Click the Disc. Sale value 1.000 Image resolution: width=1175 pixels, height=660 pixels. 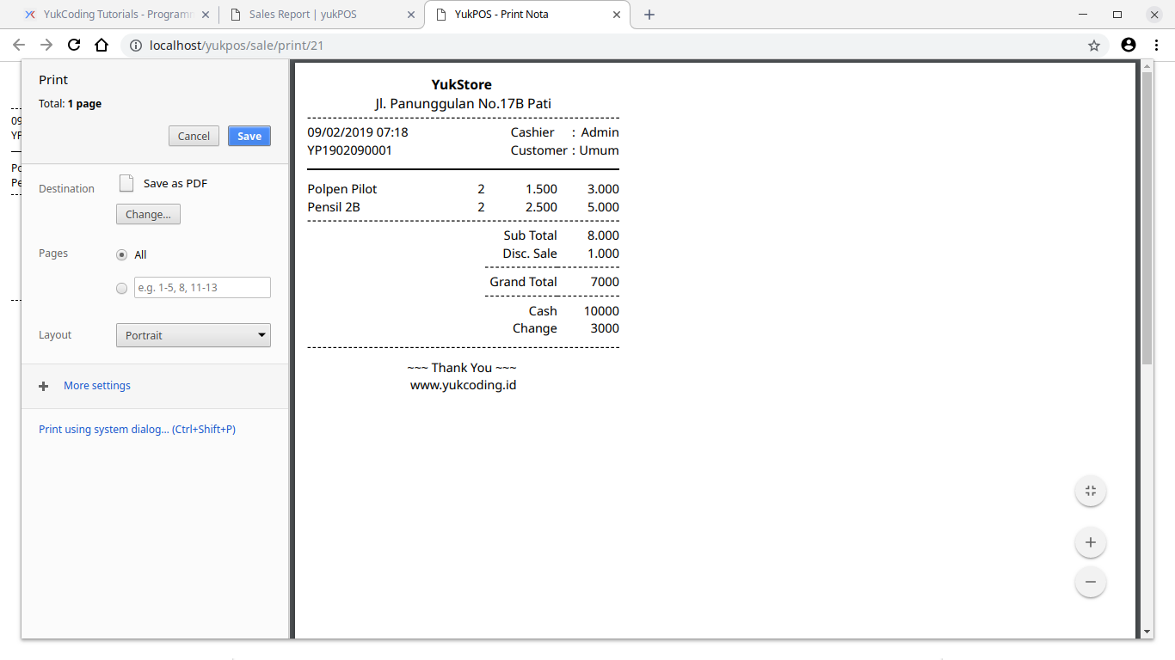603,254
